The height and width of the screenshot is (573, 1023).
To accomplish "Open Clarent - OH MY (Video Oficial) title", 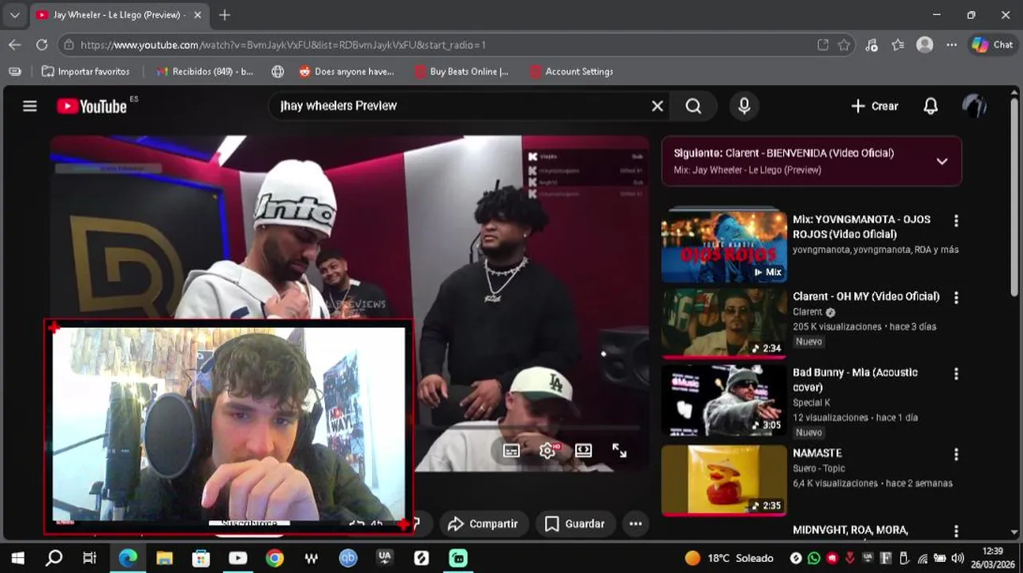I will [x=866, y=296].
